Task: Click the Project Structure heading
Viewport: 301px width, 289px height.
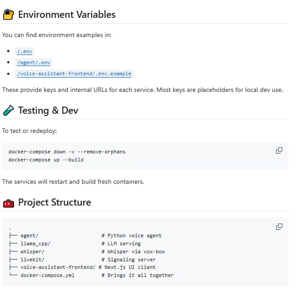Action: pos(54,202)
